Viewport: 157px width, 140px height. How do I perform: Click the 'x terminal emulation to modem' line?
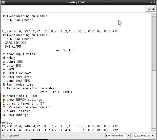[x=29, y=88]
